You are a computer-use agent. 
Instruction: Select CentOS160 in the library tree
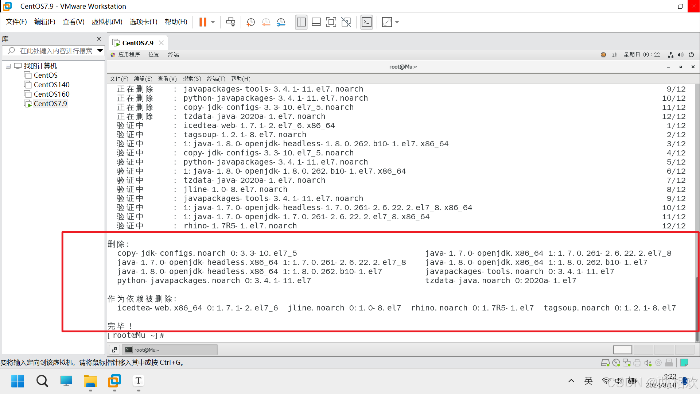point(51,94)
